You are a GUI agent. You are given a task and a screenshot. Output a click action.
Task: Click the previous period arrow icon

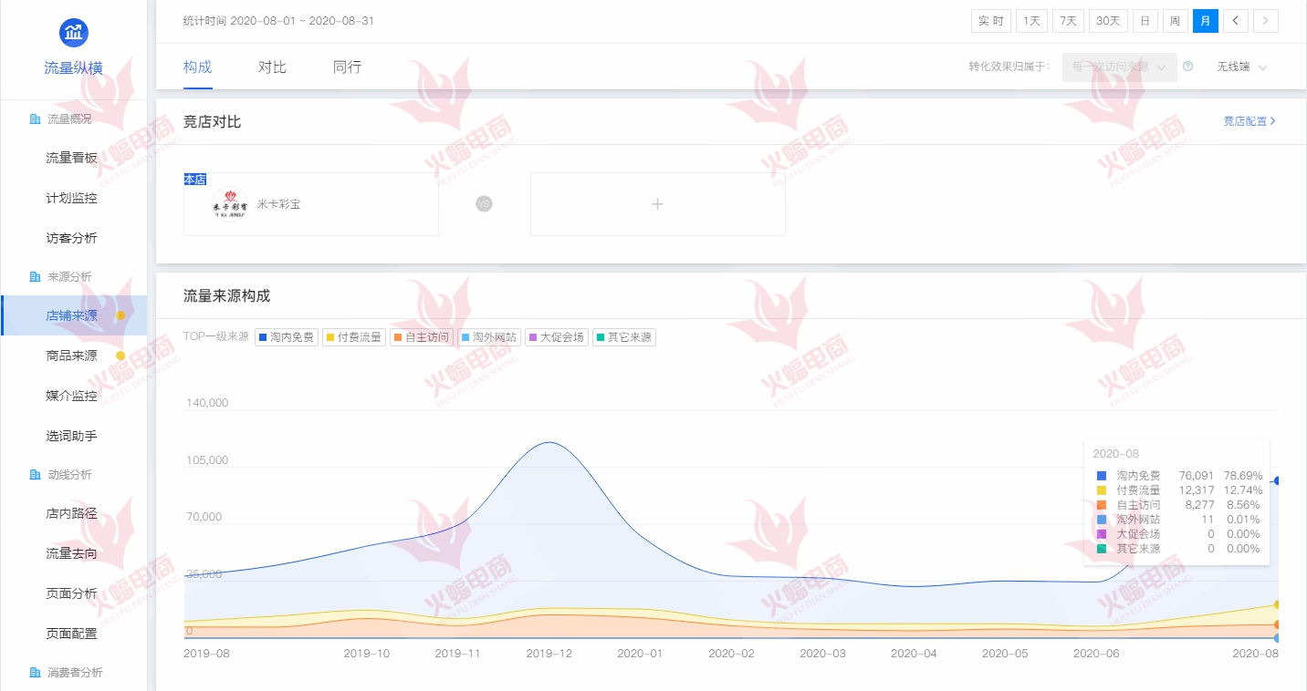1235,20
